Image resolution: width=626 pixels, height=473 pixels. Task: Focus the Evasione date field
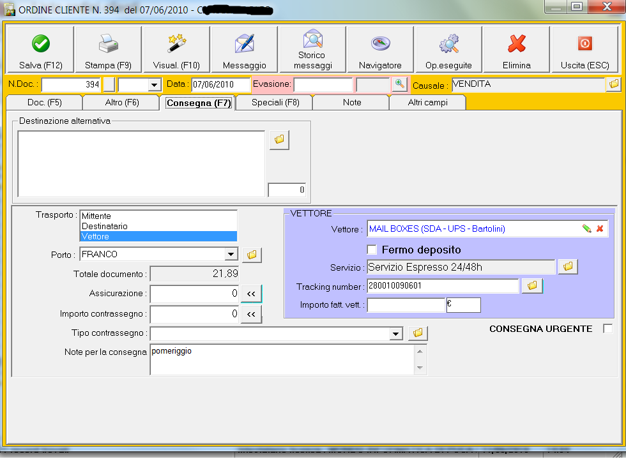323,84
